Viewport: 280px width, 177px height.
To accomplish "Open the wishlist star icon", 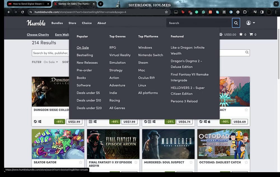I will [x=241, y=34].
